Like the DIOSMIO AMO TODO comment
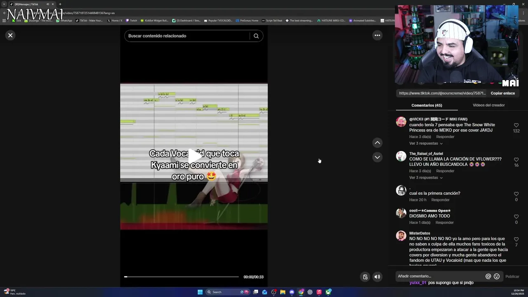Screen dimensions: 528x297 click(516, 217)
